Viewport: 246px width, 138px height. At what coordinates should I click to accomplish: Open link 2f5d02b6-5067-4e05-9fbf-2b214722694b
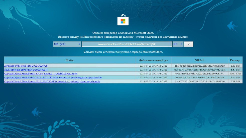26,66
